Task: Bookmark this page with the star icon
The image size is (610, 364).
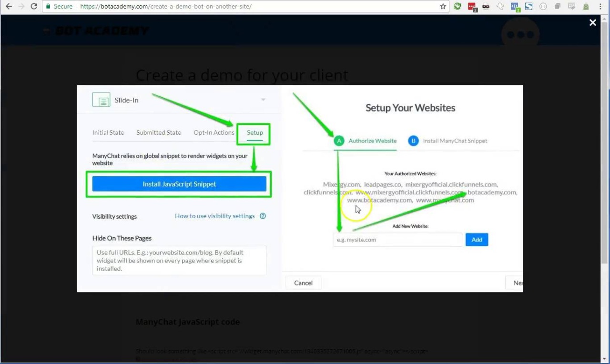Action: [443, 7]
